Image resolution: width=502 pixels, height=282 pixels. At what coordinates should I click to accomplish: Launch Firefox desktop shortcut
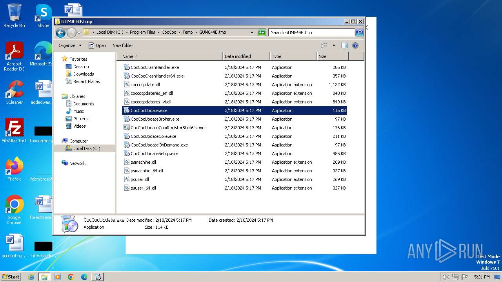[14, 169]
